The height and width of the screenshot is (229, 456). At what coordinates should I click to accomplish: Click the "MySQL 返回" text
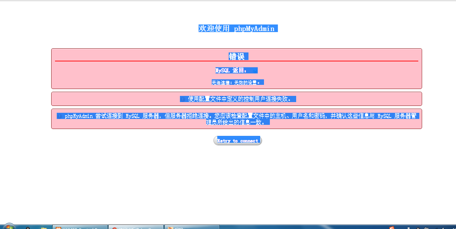pyautogui.click(x=231, y=71)
